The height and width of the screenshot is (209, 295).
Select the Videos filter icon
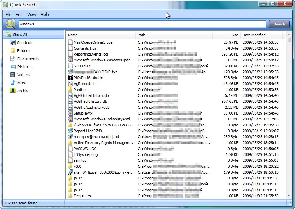tap(13, 75)
